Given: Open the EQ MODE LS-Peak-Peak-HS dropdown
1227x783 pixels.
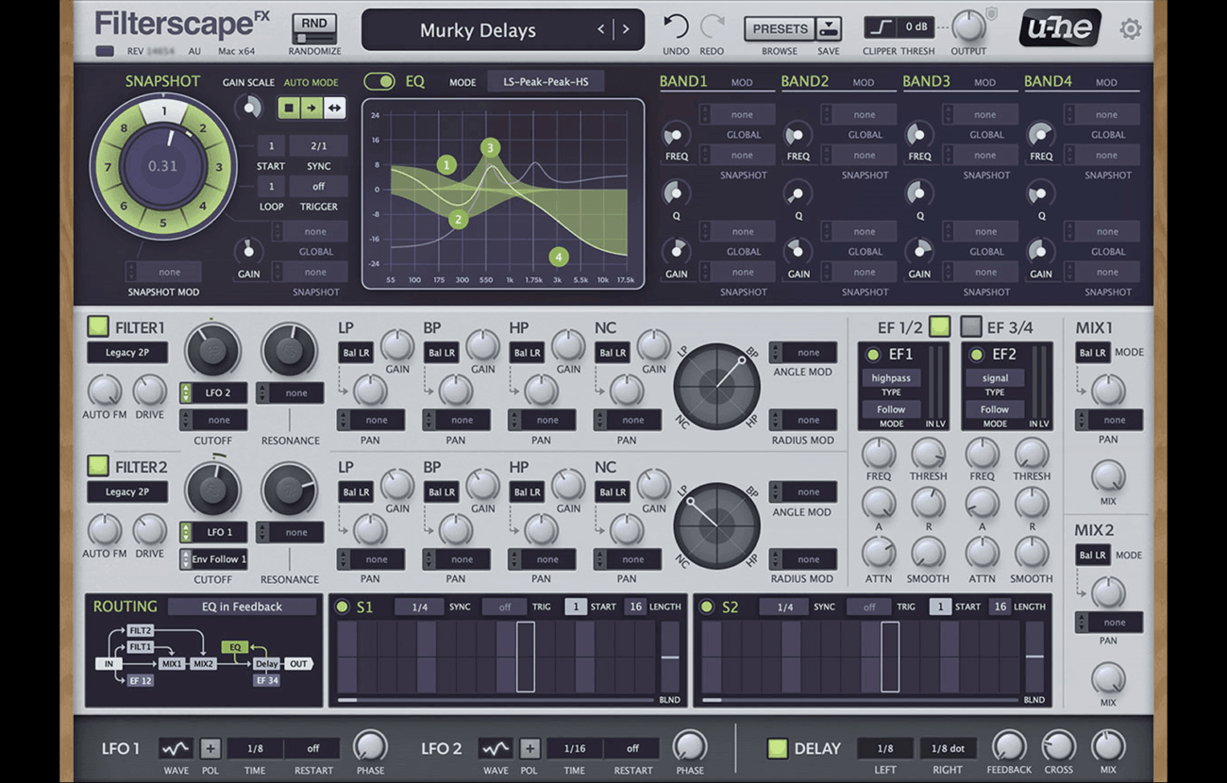Looking at the screenshot, I should [x=546, y=81].
